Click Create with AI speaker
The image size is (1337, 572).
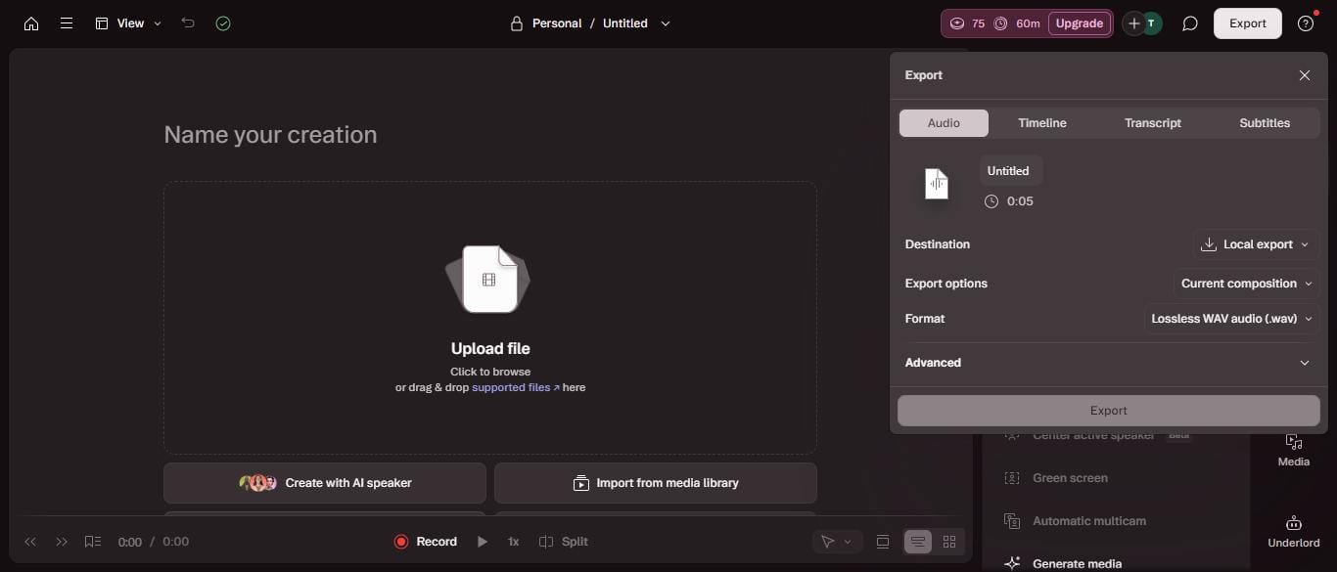tap(325, 483)
